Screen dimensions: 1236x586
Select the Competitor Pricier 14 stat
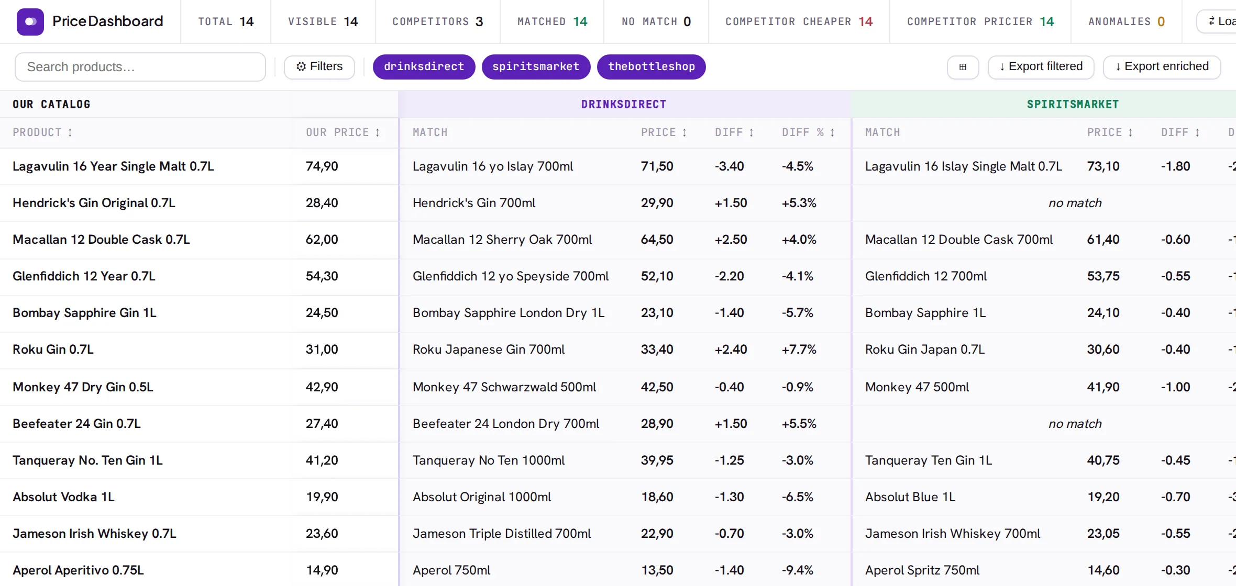click(x=980, y=21)
